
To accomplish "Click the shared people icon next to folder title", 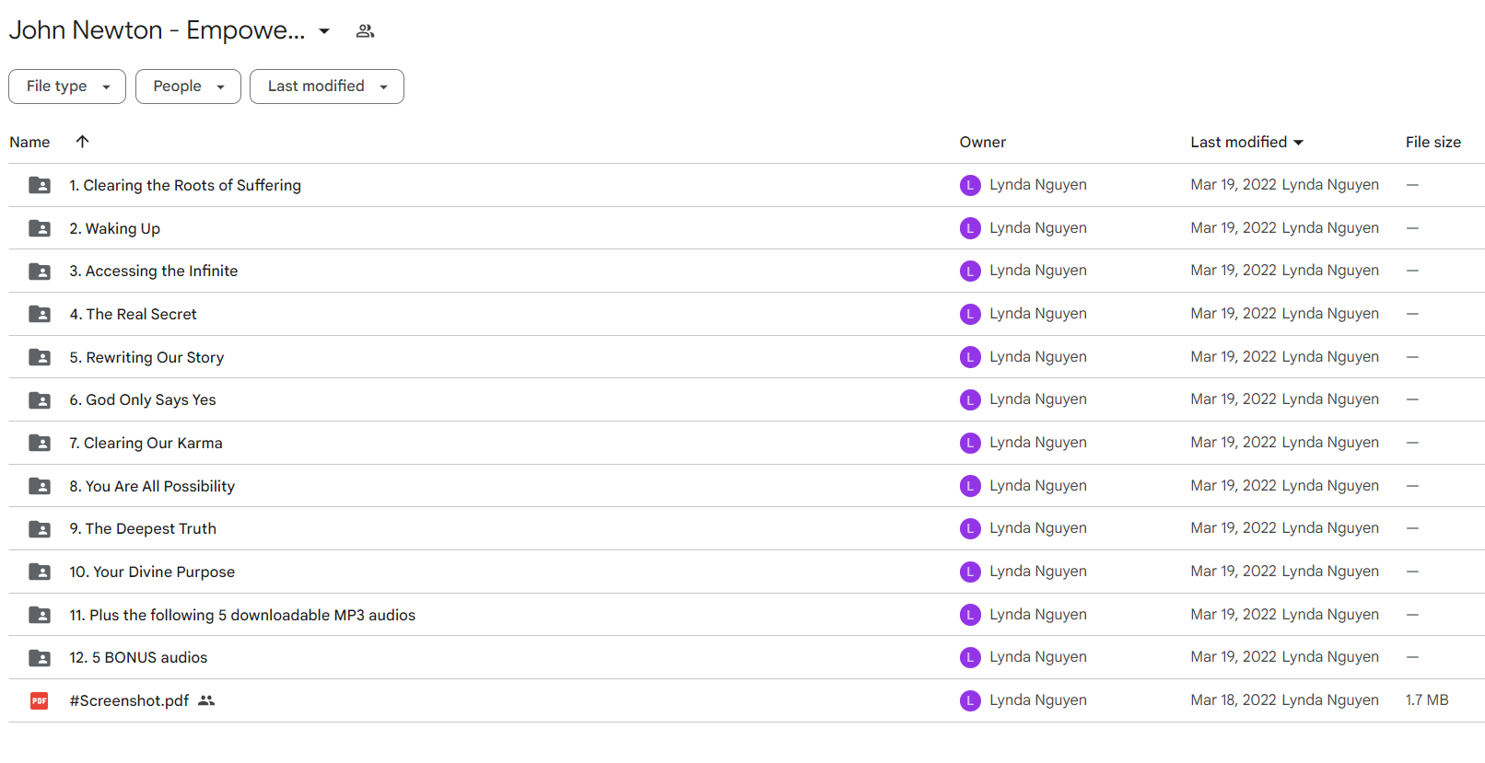I will pyautogui.click(x=365, y=31).
